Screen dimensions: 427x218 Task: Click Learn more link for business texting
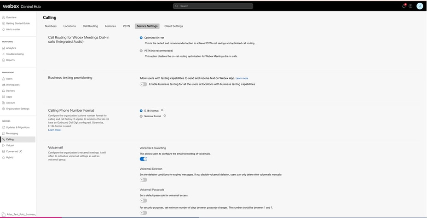tap(242, 78)
